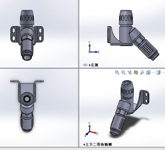Click the Display Style cube icon

158,72
